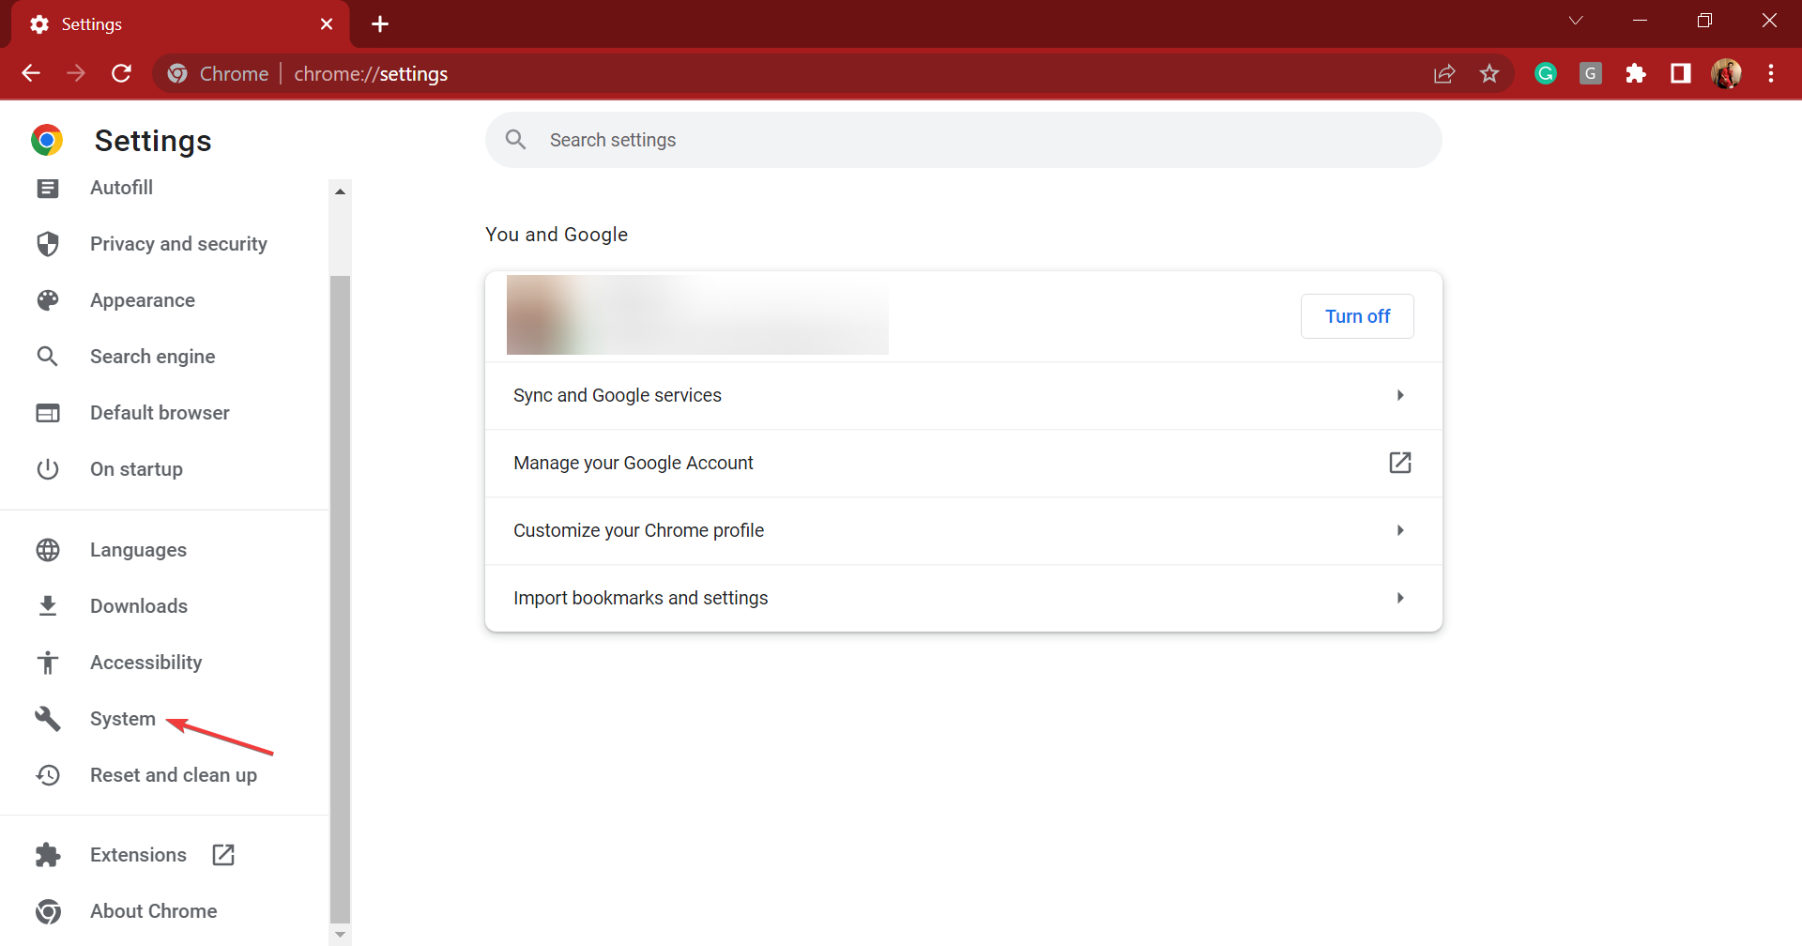Click the sidebar scrollbar thumb
The height and width of the screenshot is (946, 1802).
[340, 599]
